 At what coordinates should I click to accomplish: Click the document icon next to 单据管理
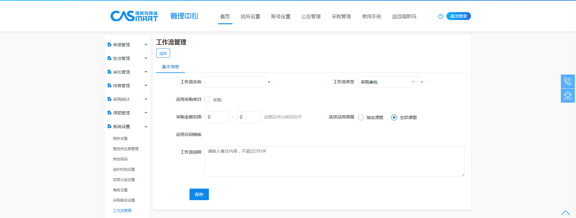tap(110, 45)
